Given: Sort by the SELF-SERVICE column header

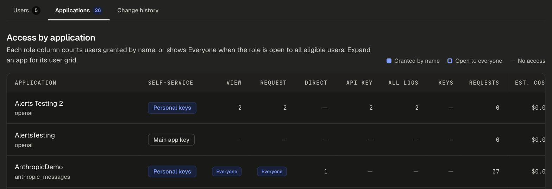Looking at the screenshot, I should tap(170, 83).
